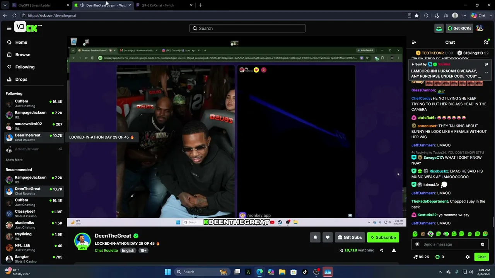
Task: Click the share stream icon
Action: (381, 250)
